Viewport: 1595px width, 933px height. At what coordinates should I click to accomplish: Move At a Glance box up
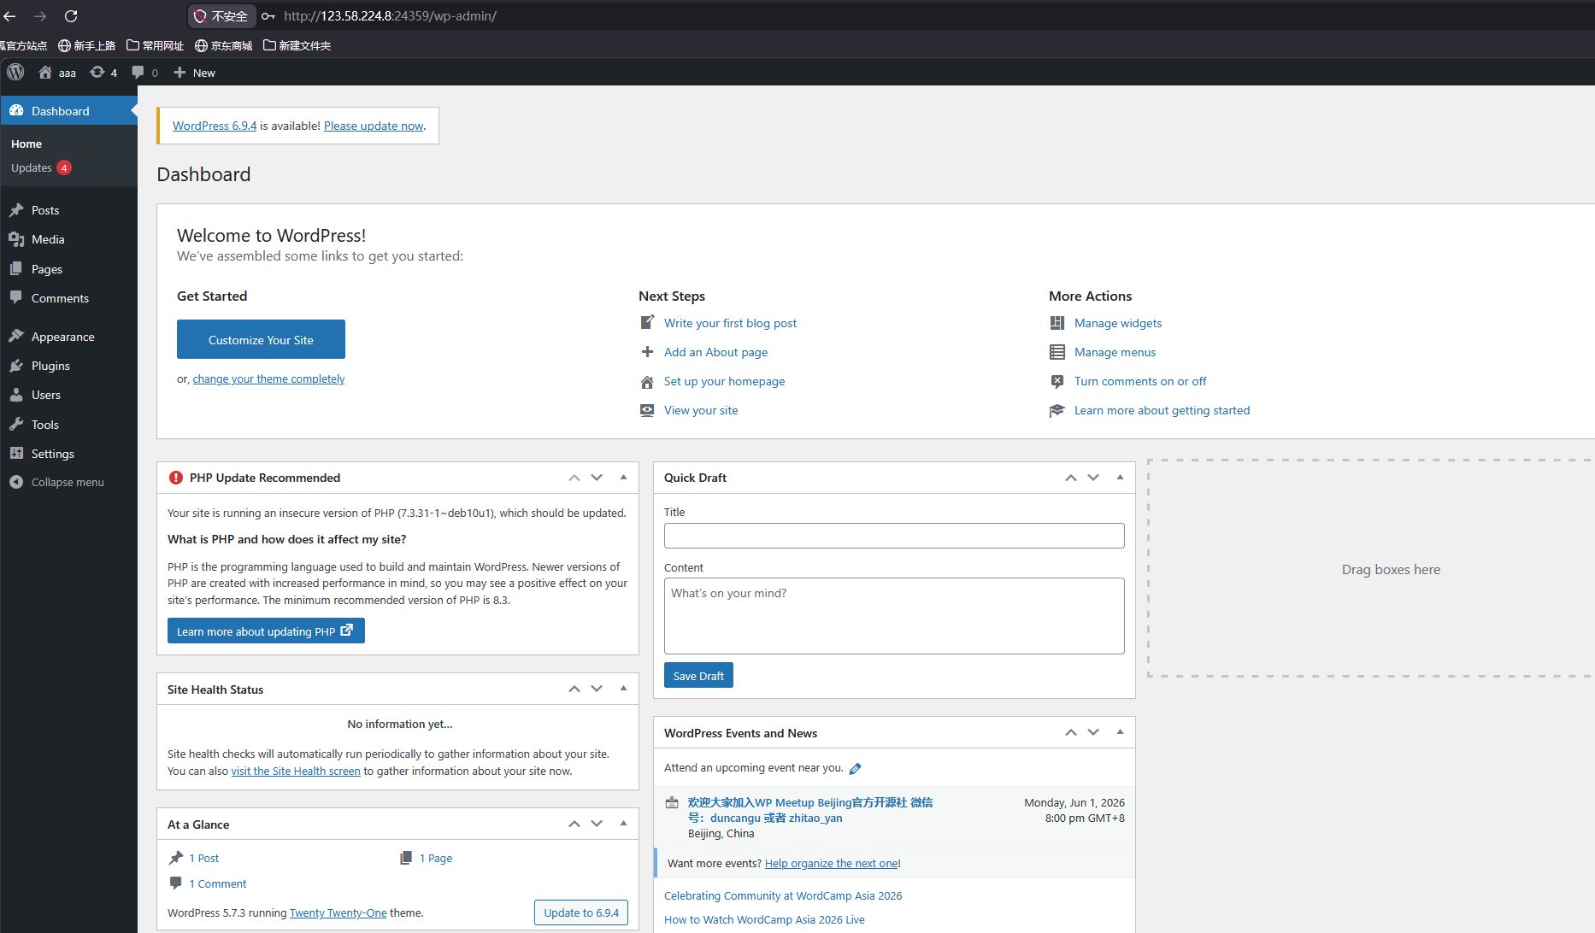[x=574, y=824]
